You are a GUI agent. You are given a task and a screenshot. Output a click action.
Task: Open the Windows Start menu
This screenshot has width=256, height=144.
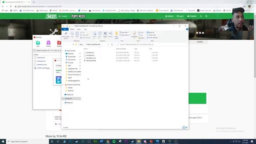(x=3, y=141)
